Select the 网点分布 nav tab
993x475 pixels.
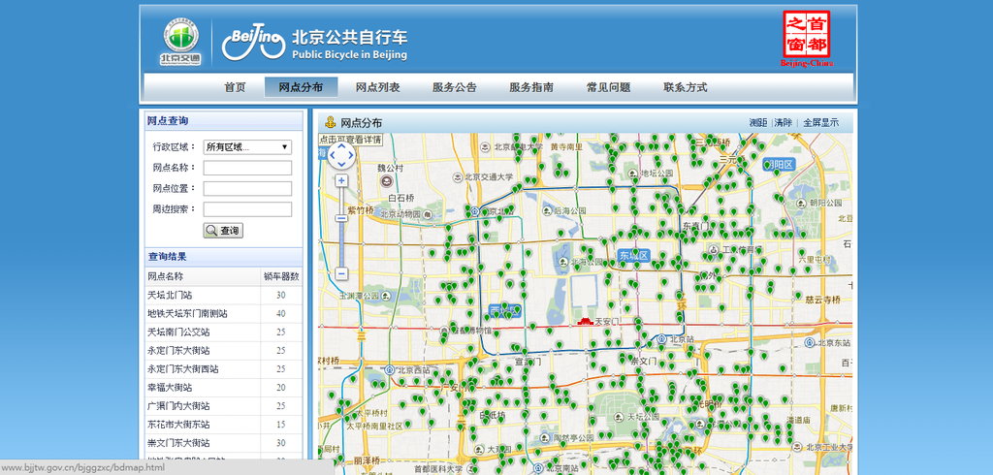coord(301,87)
